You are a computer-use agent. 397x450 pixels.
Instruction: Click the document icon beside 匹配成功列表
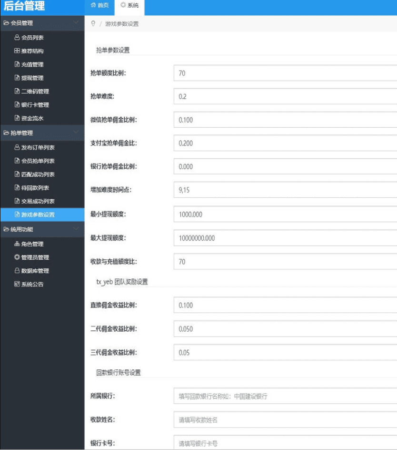(17, 174)
